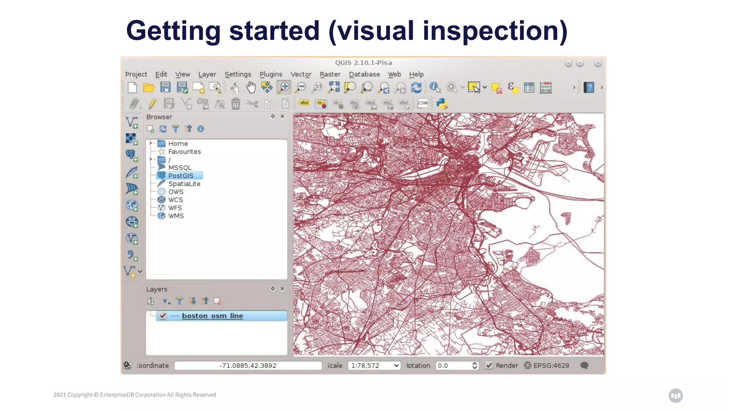Screen dimensions: 730x411
Task: Toggle editing with the pencil icon
Action: pyautogui.click(x=153, y=104)
